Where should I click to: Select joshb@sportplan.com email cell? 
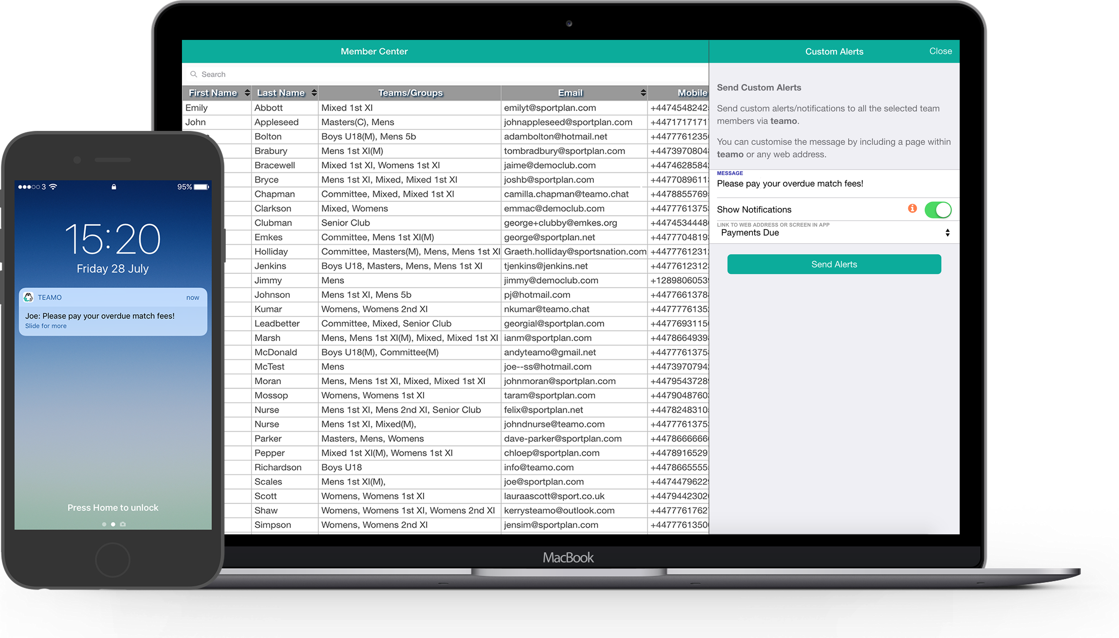coord(574,180)
